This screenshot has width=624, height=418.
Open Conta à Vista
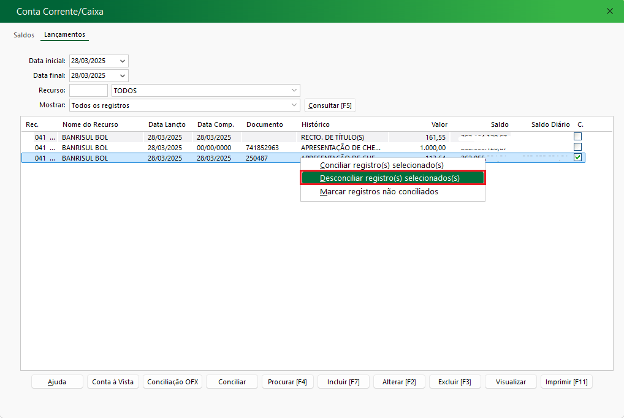click(113, 382)
